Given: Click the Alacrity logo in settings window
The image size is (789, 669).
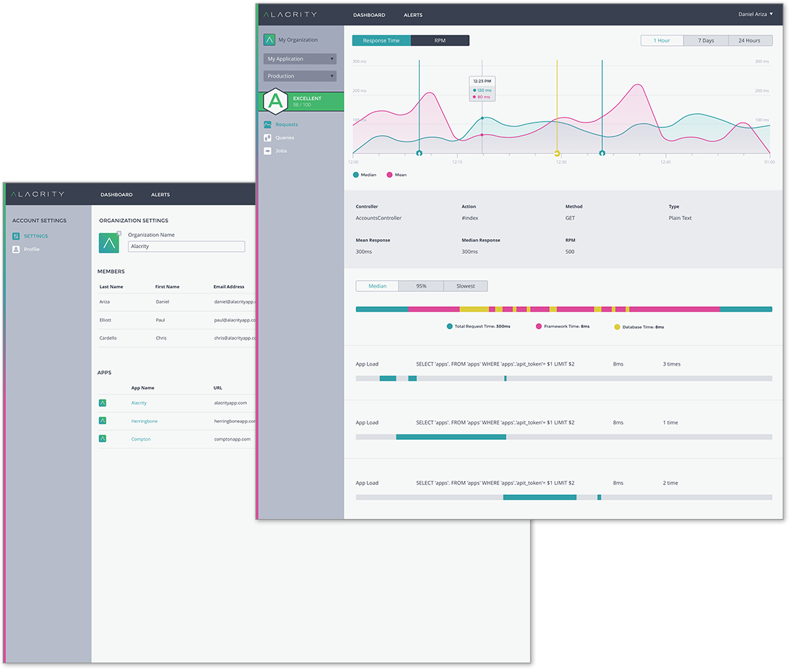Looking at the screenshot, I should tap(38, 194).
